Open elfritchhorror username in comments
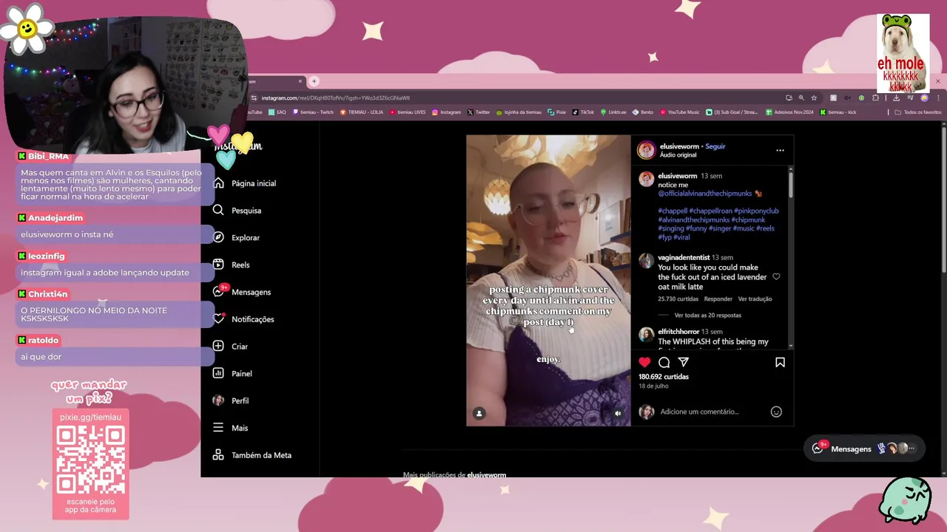Screen dimensions: 947x532 [x=678, y=332]
